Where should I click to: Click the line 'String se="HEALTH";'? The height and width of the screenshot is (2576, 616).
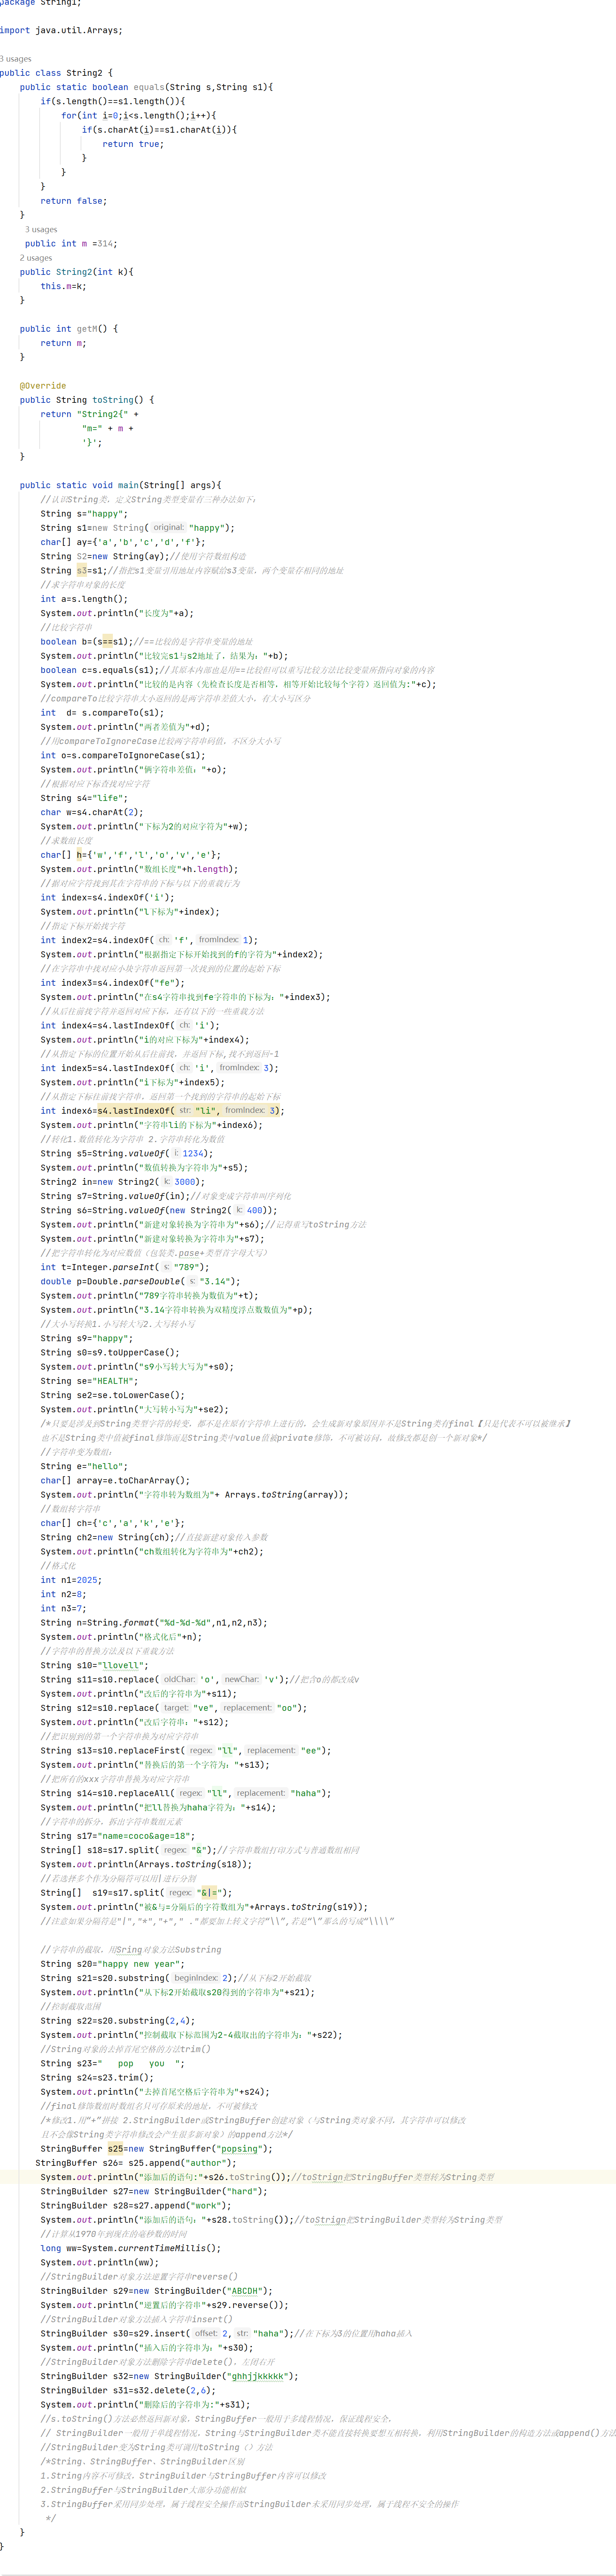(x=89, y=1380)
